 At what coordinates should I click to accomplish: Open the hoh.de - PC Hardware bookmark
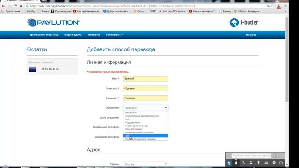pyautogui.click(x=172, y=11)
